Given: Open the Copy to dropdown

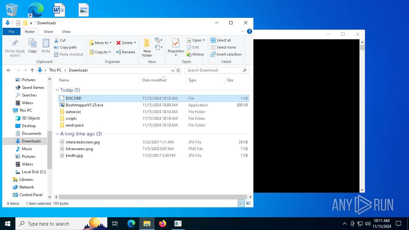Looking at the screenshot, I should (100, 52).
